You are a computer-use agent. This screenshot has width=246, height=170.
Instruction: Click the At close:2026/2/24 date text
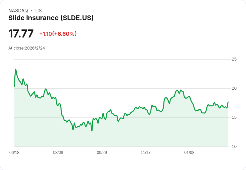(x=26, y=48)
